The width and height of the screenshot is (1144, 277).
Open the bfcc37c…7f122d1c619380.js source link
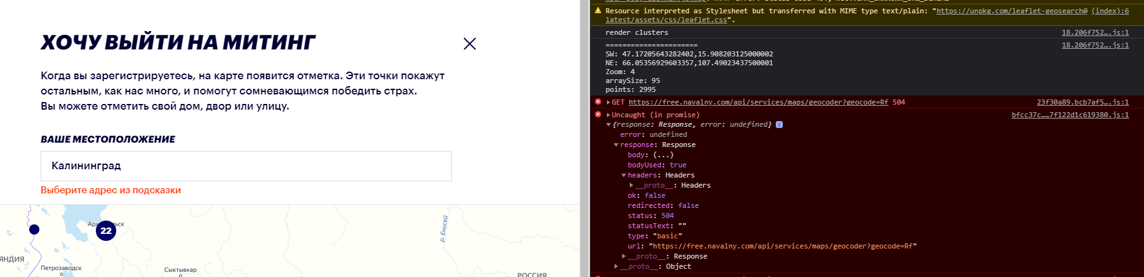1070,115
